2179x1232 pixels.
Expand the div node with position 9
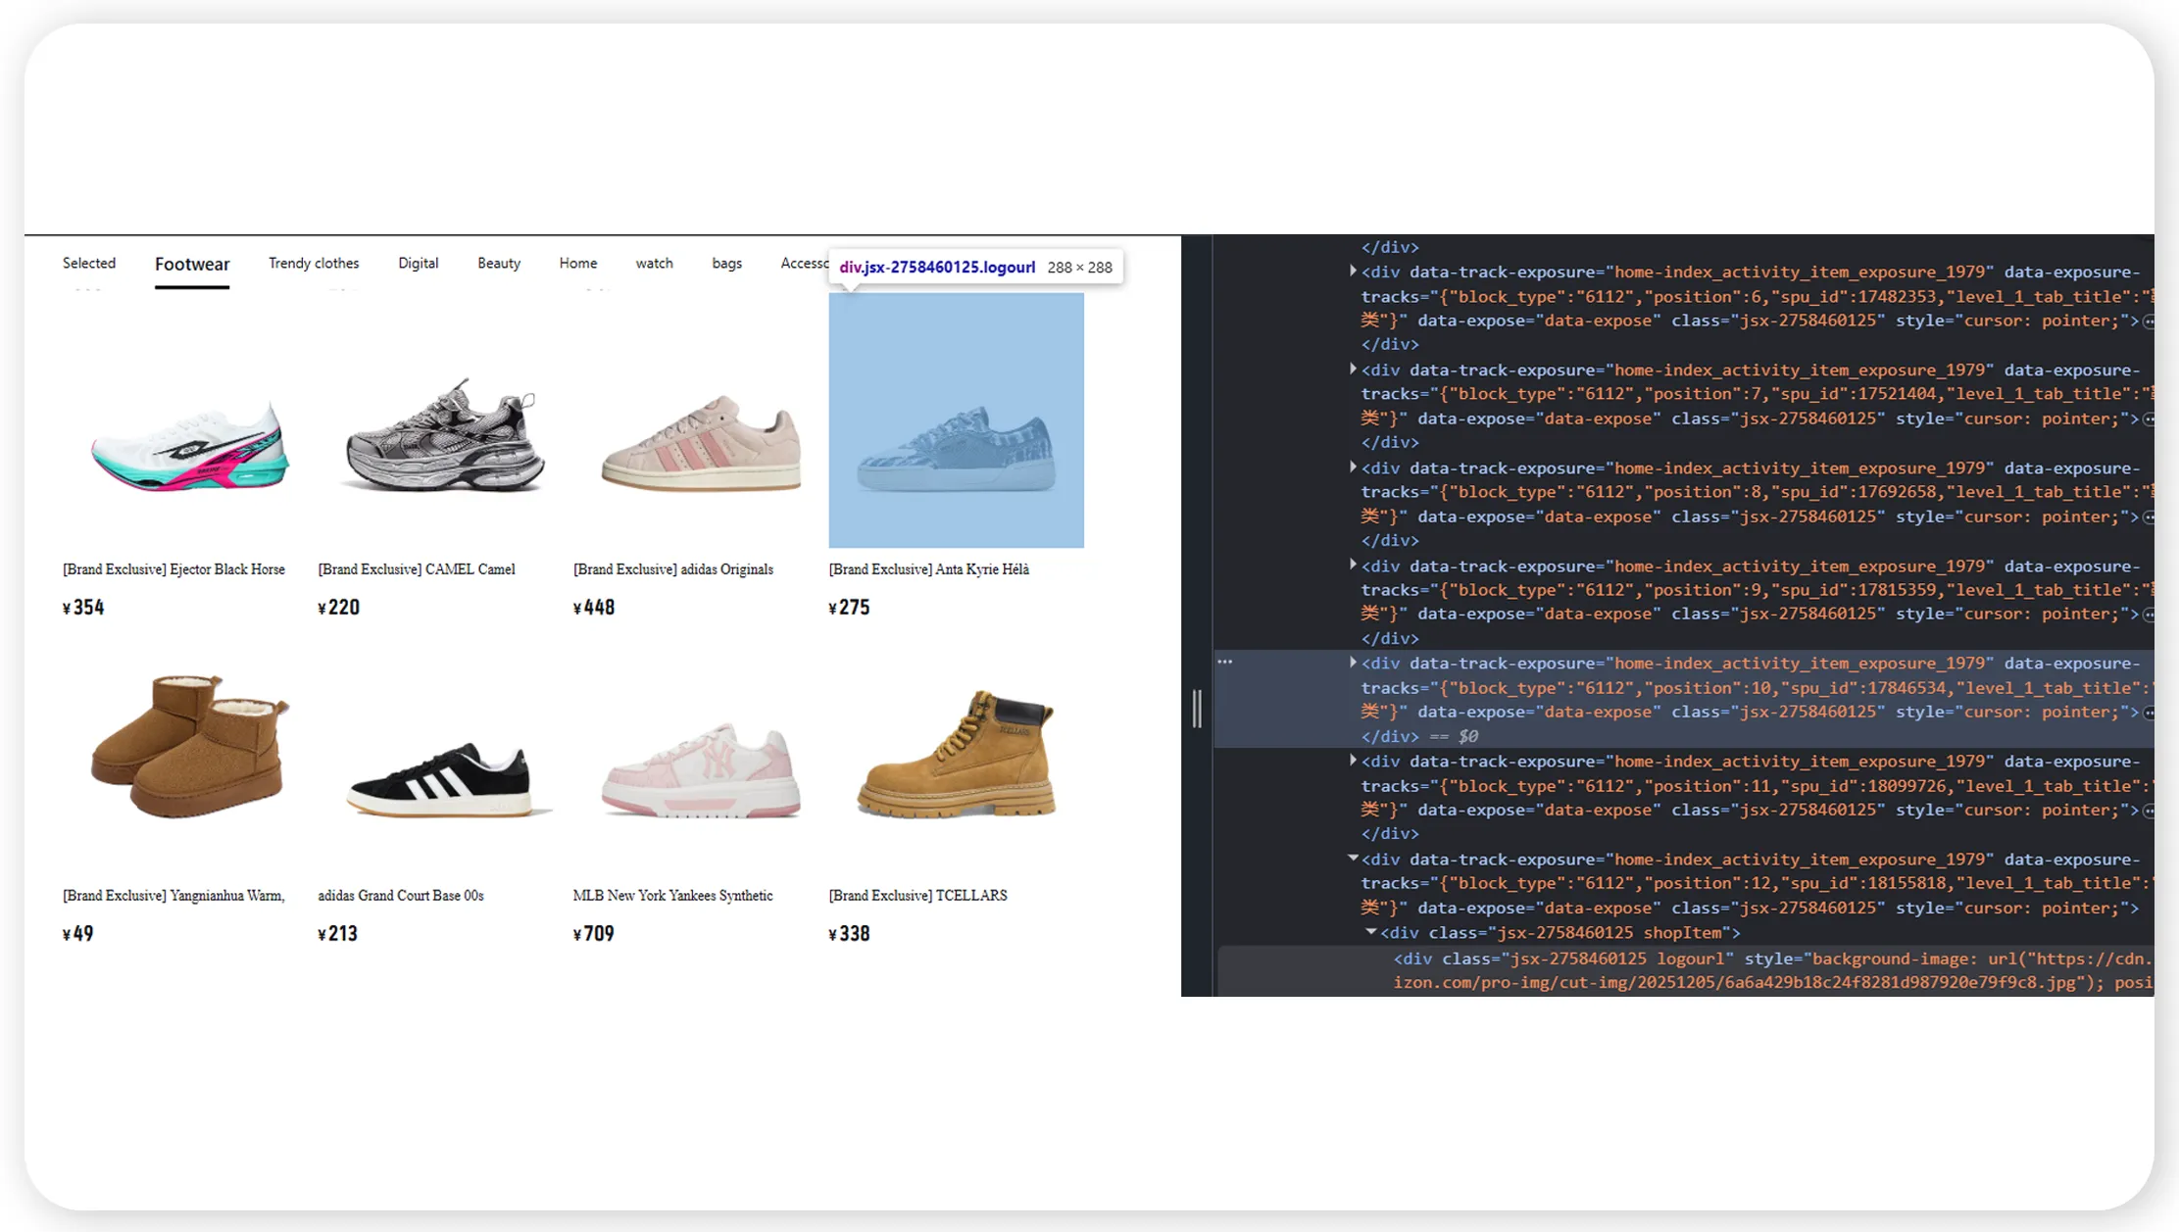1353,566
